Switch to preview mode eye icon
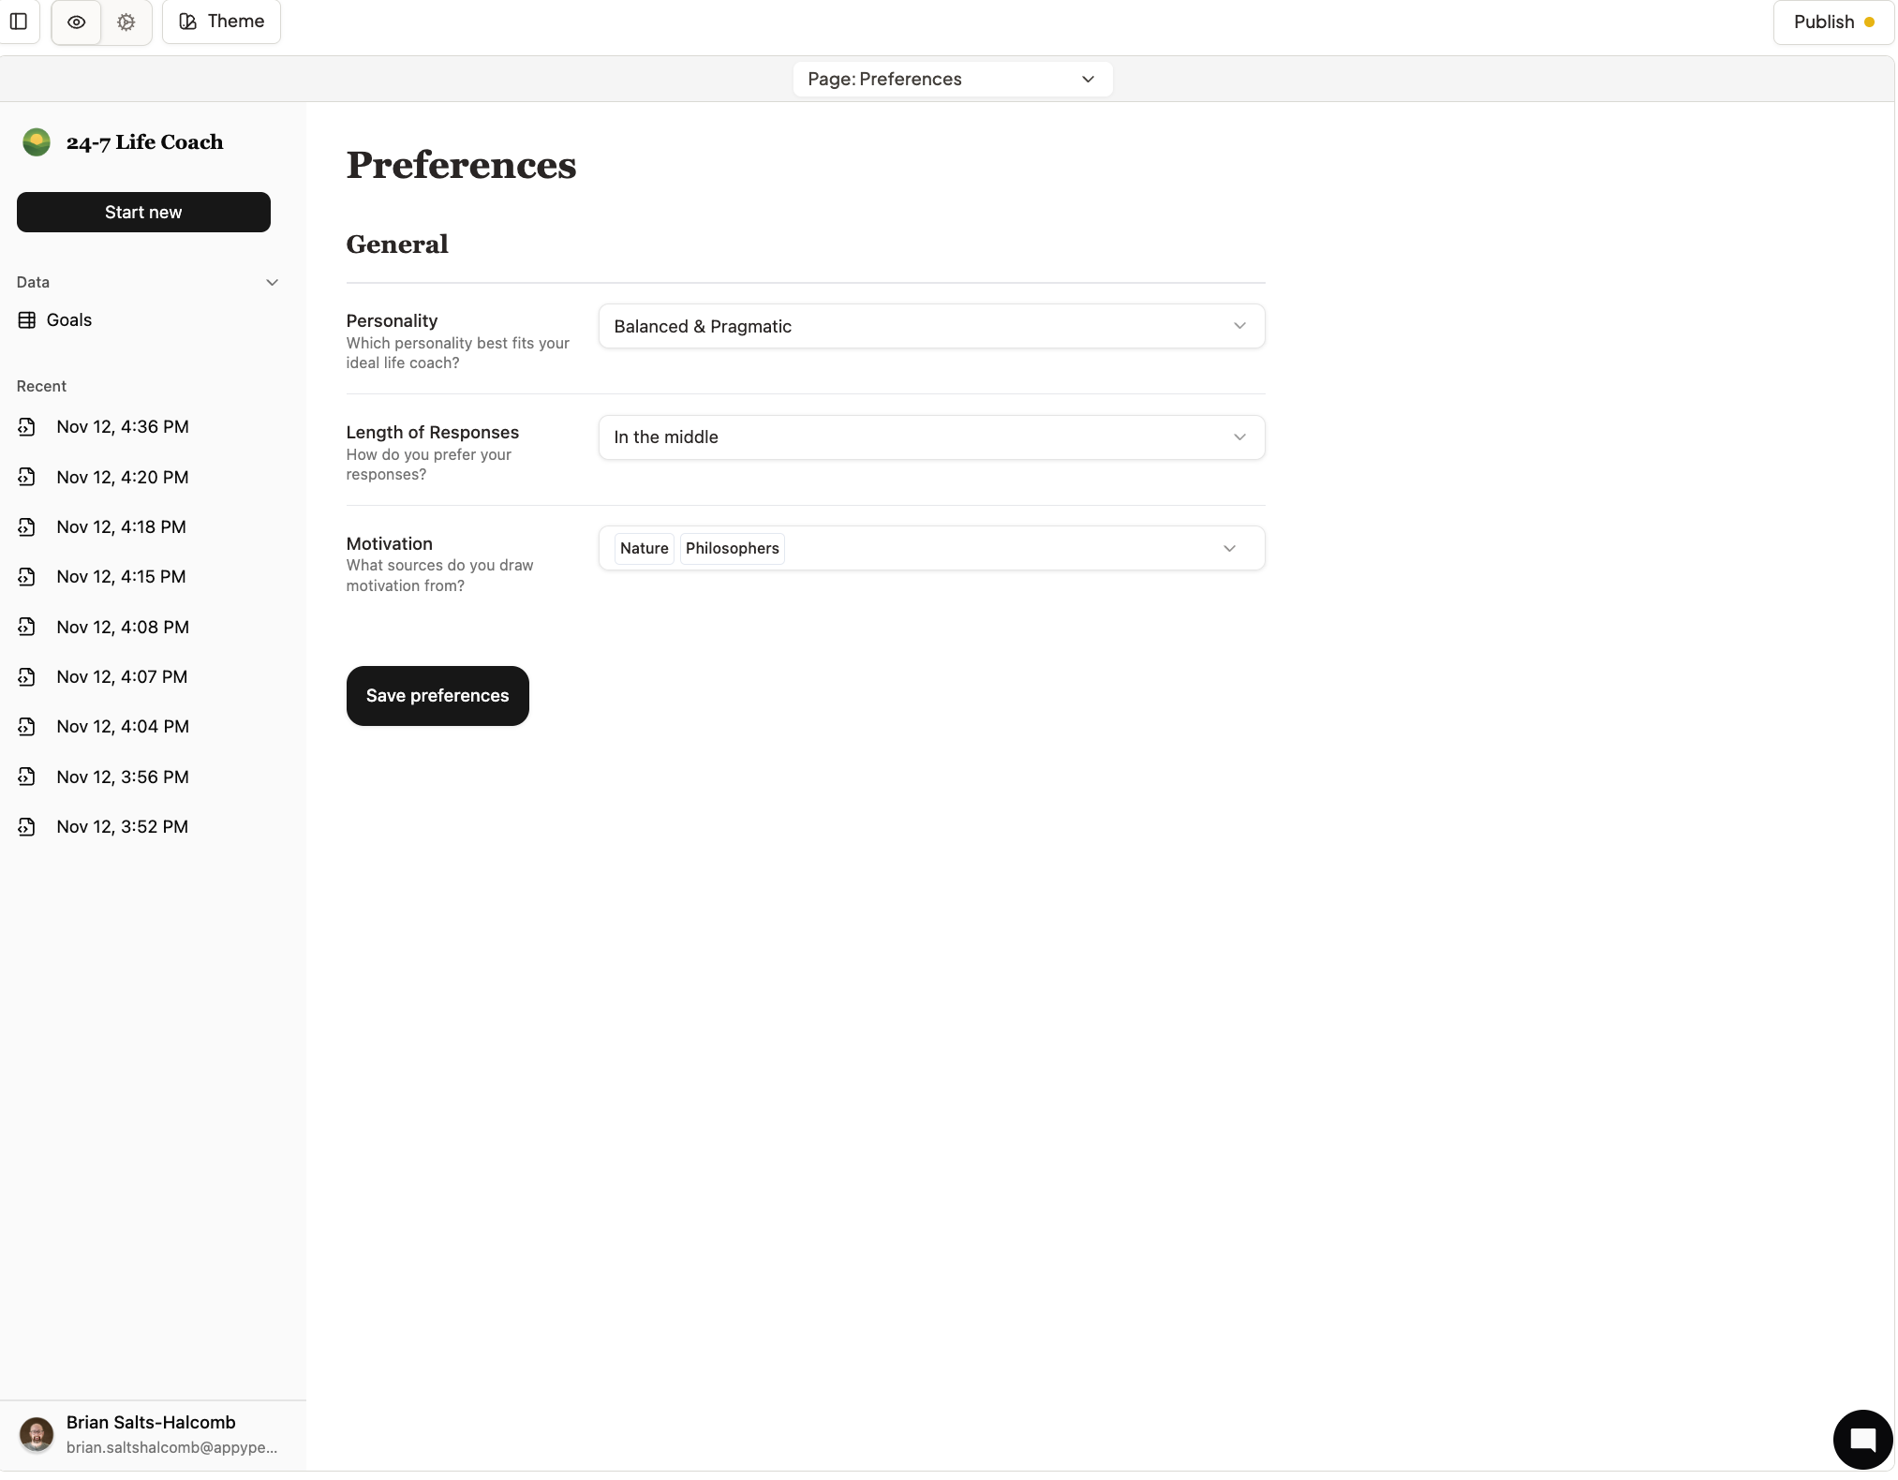 coord(77,22)
